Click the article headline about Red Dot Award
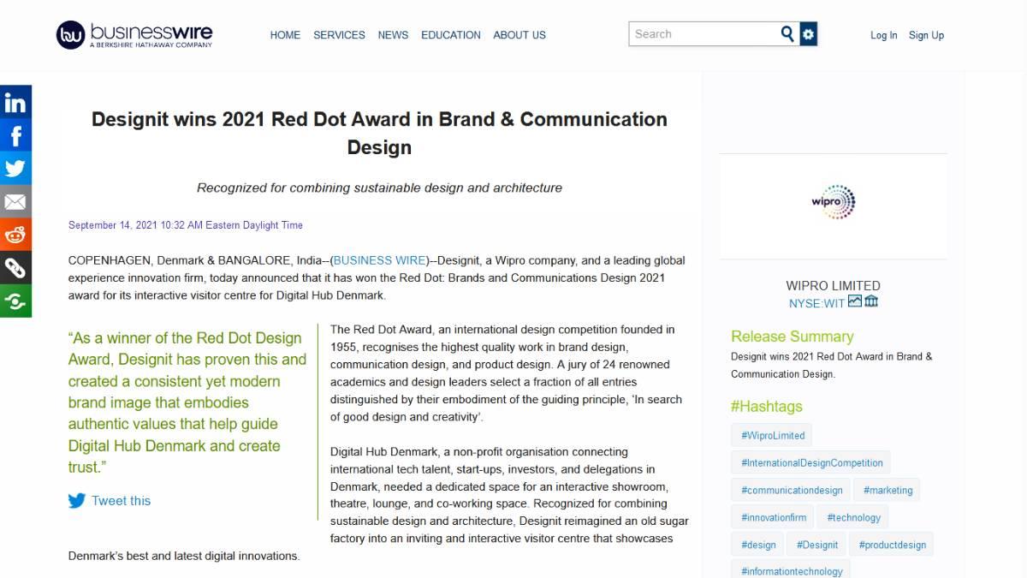 coord(379,133)
